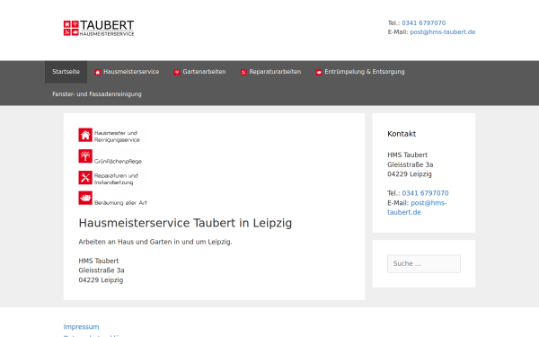Viewport: 539px width, 337px height.
Task: Click HMS Taubert in the Kontakt sidebar
Action: [x=407, y=155]
